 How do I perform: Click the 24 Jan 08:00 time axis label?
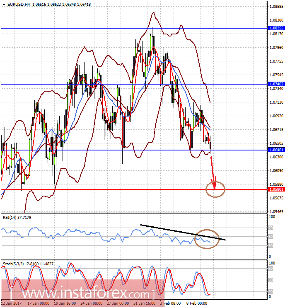(91, 303)
